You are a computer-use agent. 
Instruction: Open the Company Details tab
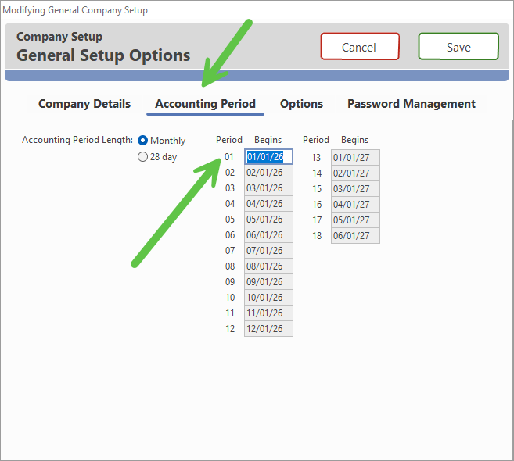(x=84, y=104)
